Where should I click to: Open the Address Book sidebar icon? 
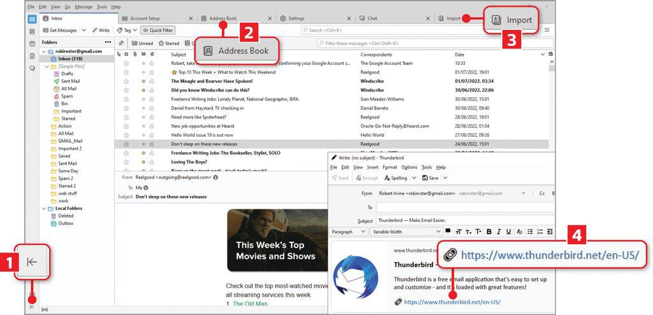(32, 32)
